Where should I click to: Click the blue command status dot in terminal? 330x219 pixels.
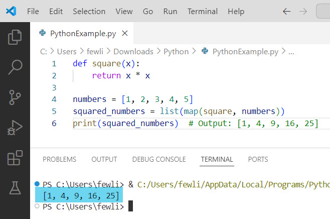pos(37,184)
